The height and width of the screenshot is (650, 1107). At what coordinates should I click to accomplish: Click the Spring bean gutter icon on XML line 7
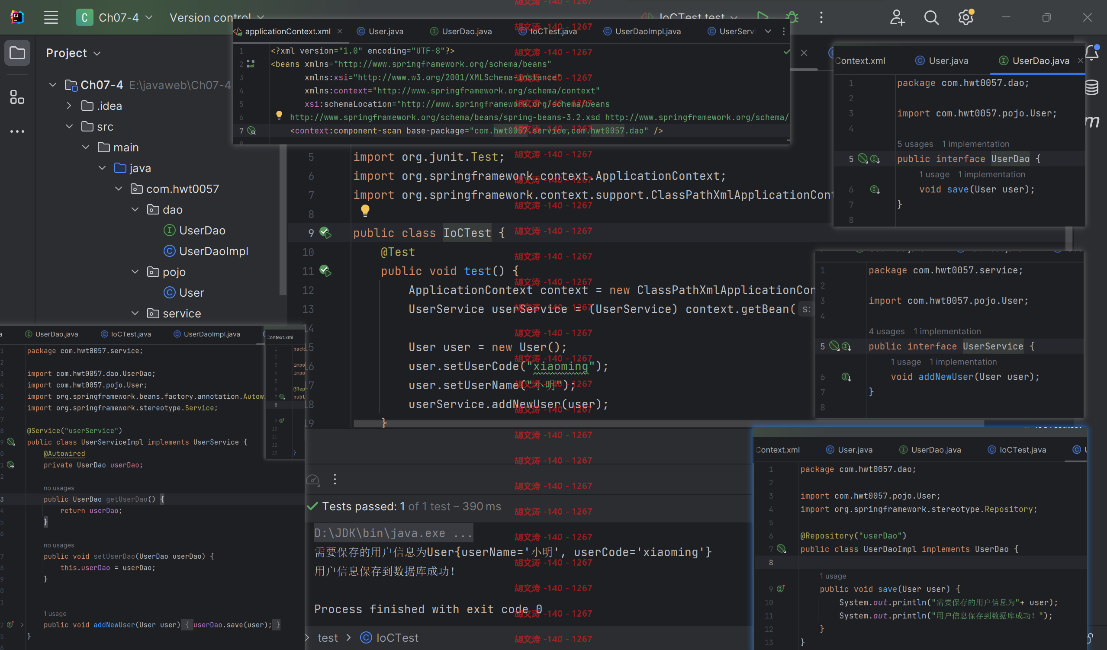pos(252,131)
